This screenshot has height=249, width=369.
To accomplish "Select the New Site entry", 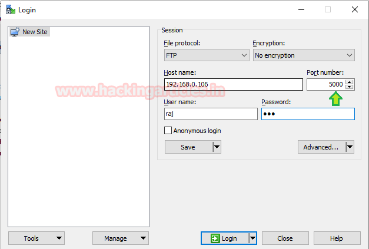I will (x=29, y=32).
